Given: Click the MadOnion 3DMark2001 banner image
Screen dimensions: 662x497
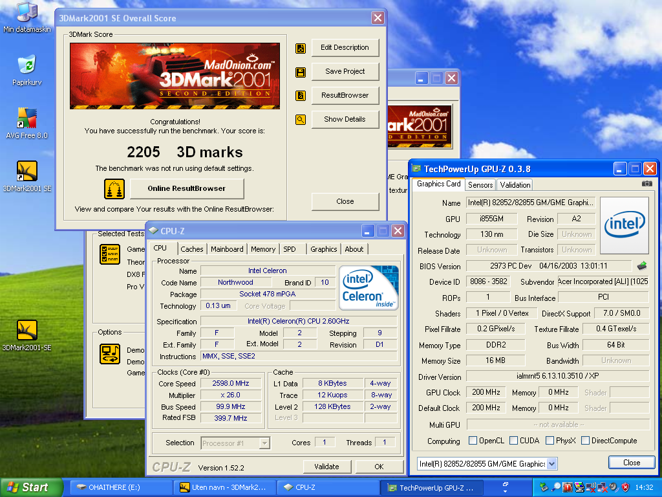Looking at the screenshot, I should 175,76.
